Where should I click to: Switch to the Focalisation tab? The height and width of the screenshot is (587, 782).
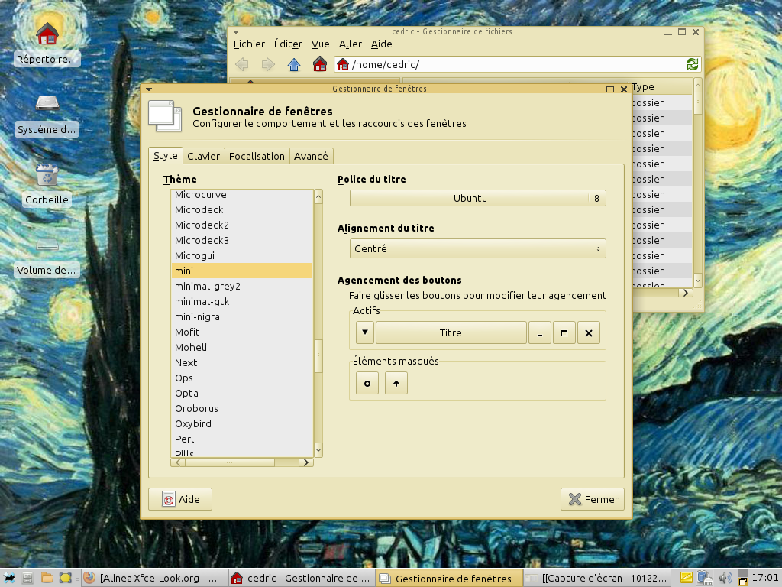point(257,156)
